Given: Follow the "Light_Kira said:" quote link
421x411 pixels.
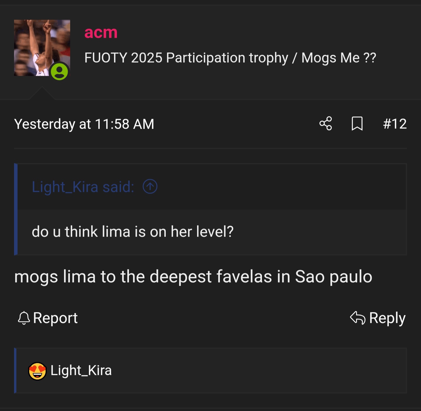Looking at the screenshot, I should [x=83, y=187].
